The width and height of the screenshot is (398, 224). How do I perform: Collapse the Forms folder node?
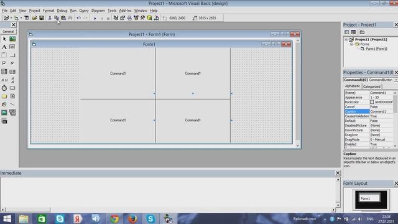352,44
